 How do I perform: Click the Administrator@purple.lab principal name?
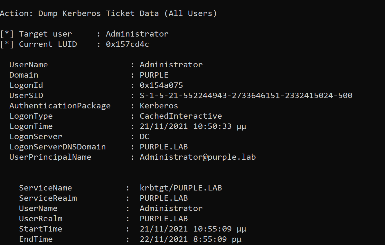pos(198,157)
